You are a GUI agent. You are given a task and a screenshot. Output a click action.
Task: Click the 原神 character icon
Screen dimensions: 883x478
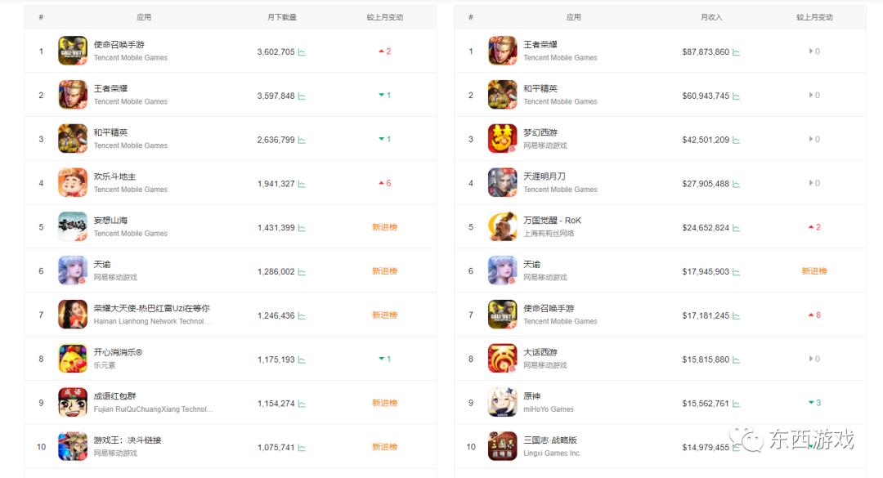pos(502,402)
